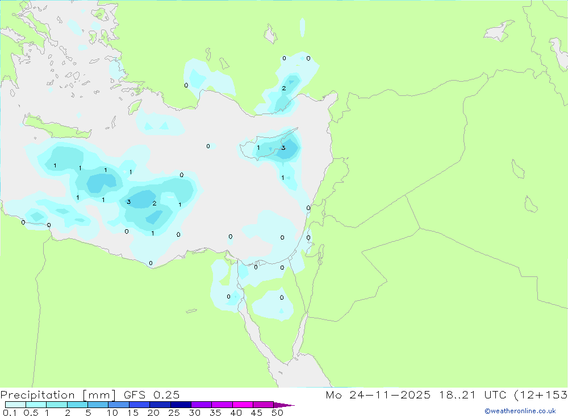Select the magenta swatch between 40 and 45
Screen dimensions: 568x416
(x=243, y=405)
